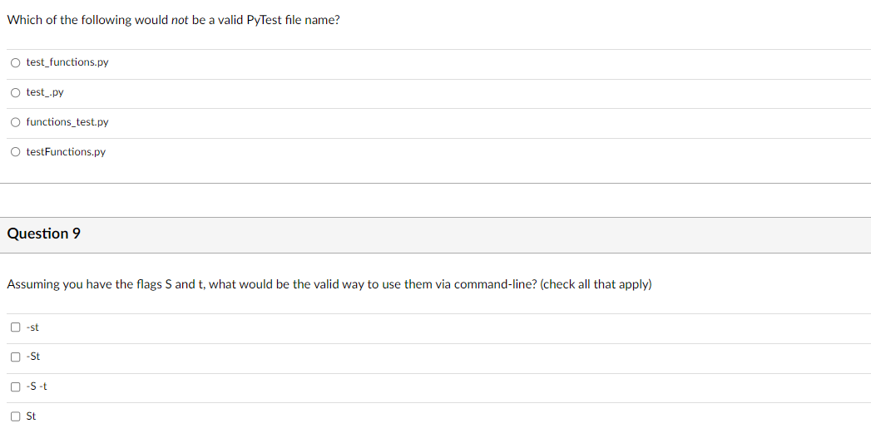Click the italic word not in question

180,20
